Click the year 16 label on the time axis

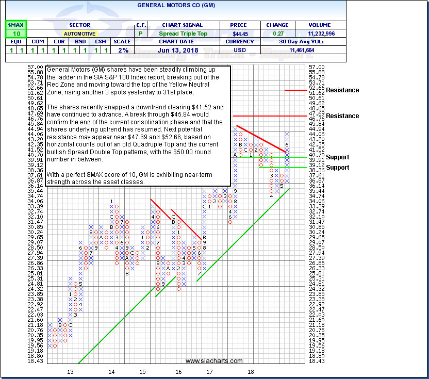point(178,371)
